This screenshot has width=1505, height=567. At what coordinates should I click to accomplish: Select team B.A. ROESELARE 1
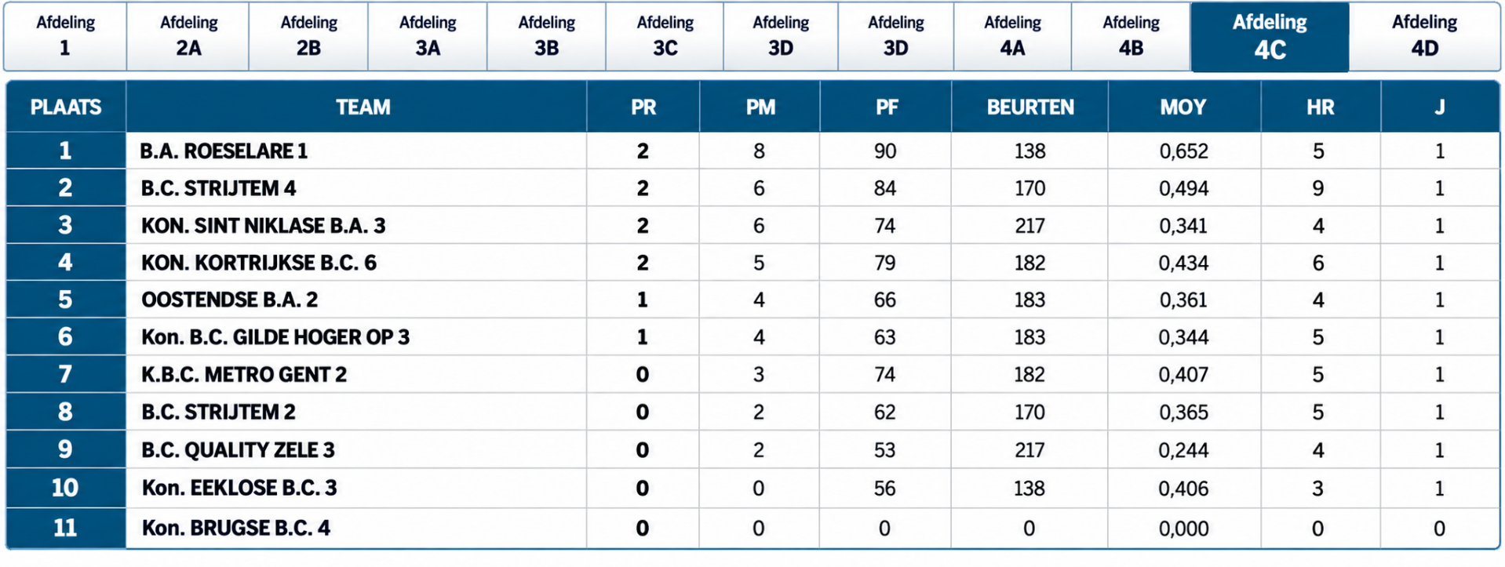(x=224, y=151)
